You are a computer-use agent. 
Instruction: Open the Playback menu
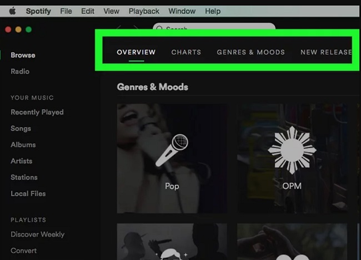click(x=144, y=11)
